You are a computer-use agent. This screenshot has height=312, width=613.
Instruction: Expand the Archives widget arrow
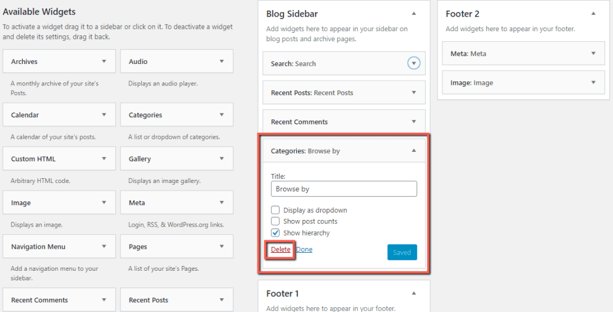[104, 62]
